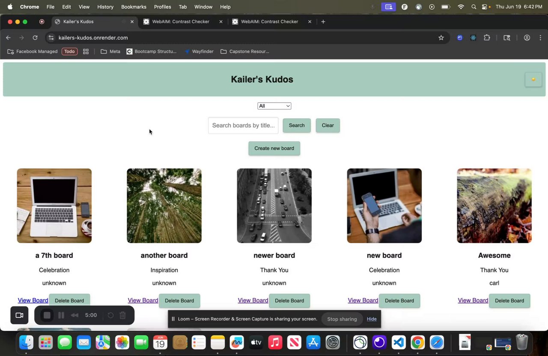
Task: Open the apps grid bookmark icon
Action: tap(86, 51)
